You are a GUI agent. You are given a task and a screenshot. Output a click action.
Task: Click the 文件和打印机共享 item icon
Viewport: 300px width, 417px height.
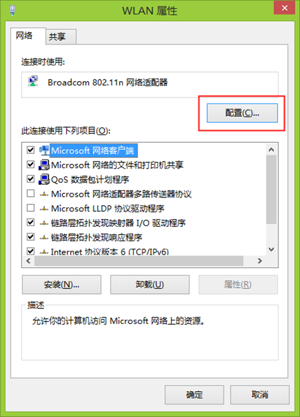coord(44,165)
